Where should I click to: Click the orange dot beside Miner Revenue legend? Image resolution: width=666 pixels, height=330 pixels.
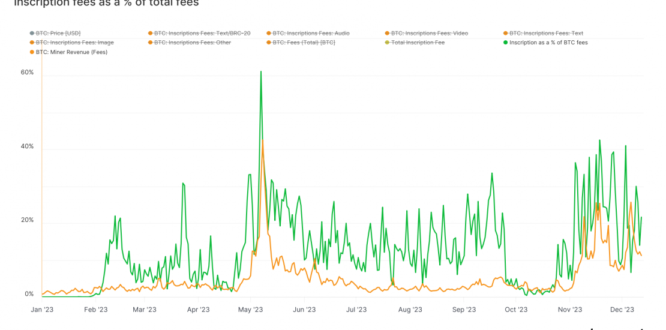click(31, 52)
